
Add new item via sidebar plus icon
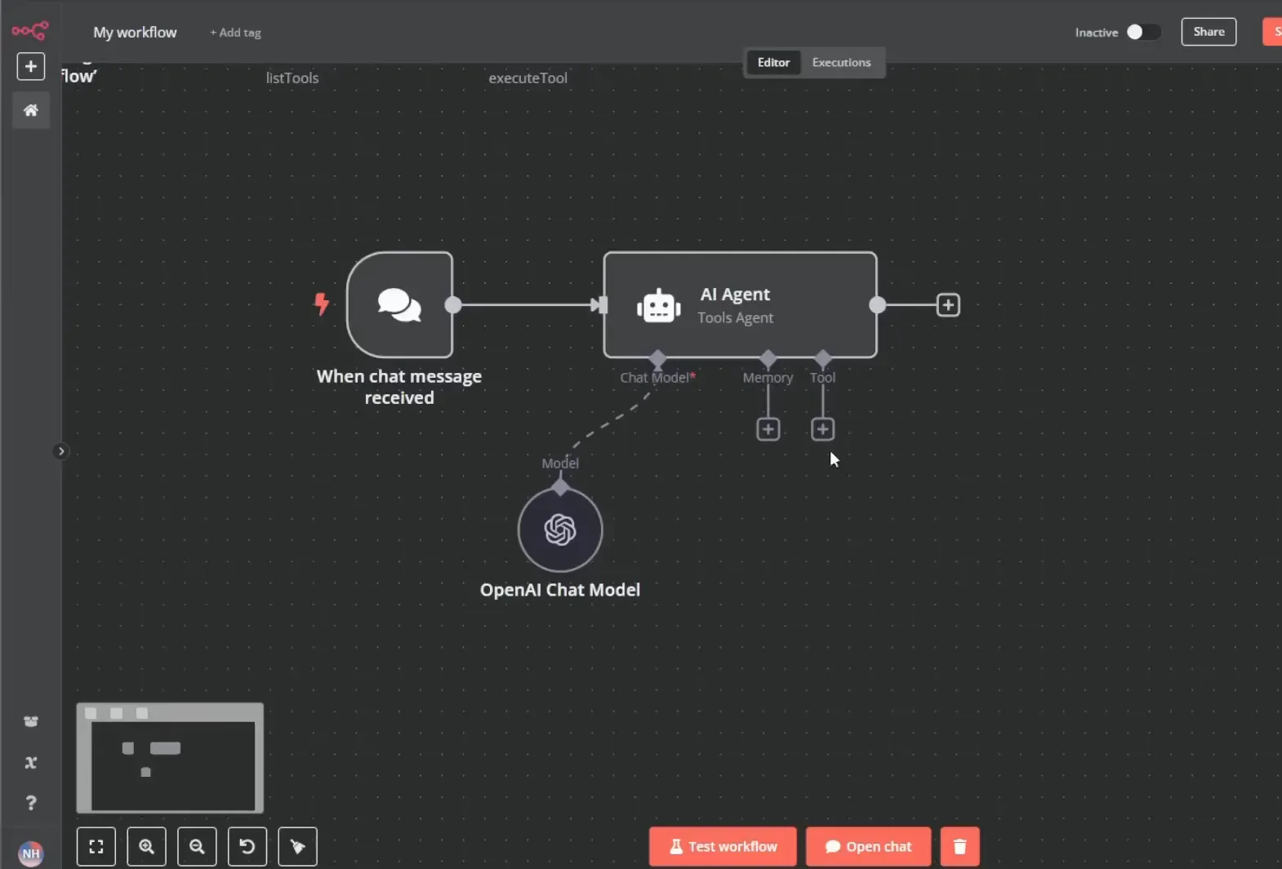pos(31,66)
